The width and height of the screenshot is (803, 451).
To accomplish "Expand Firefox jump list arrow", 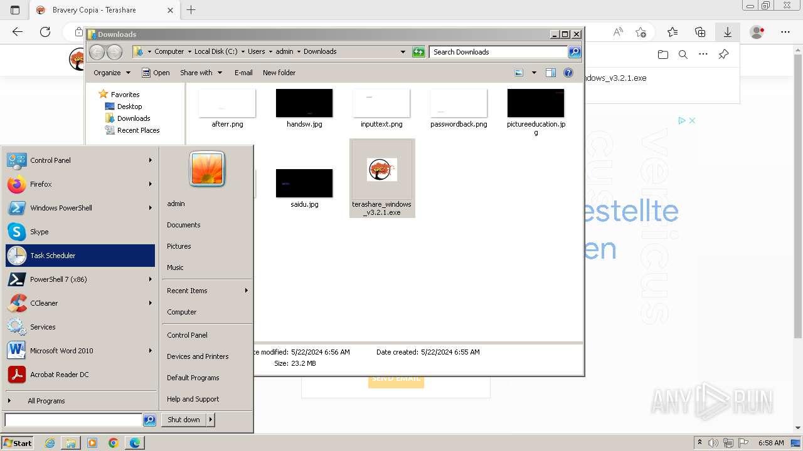I will coord(151,184).
